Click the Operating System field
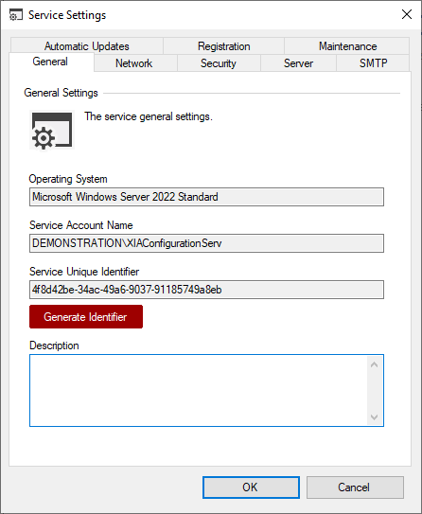The height and width of the screenshot is (514, 422). 206,197
